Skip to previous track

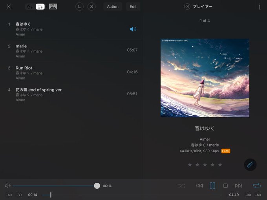pyautogui.click(x=199, y=186)
